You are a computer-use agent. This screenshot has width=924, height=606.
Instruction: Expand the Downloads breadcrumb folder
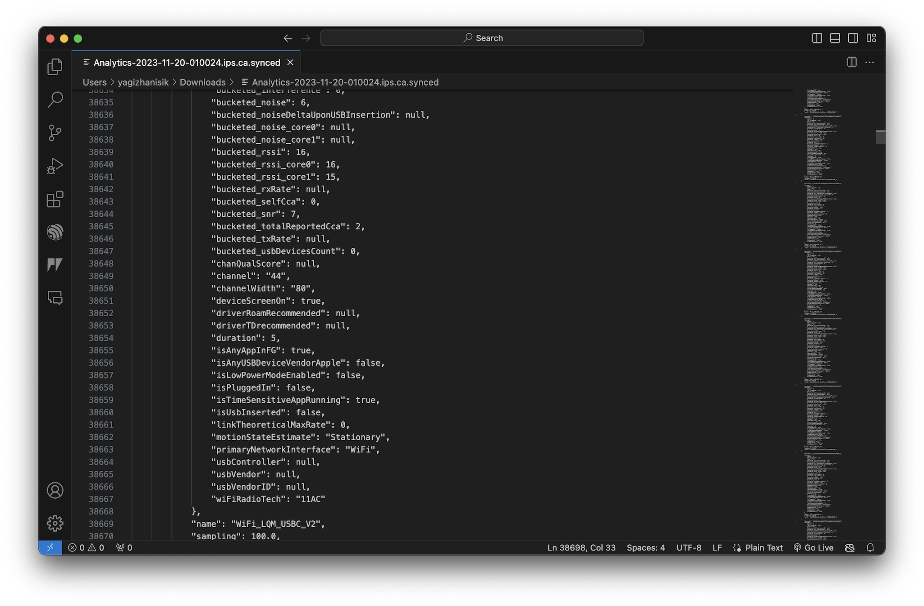coord(202,82)
